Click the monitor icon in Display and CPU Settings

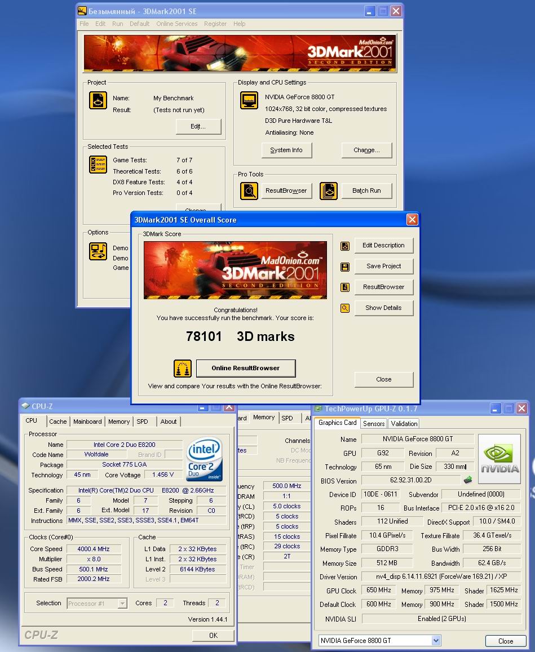pos(249,100)
